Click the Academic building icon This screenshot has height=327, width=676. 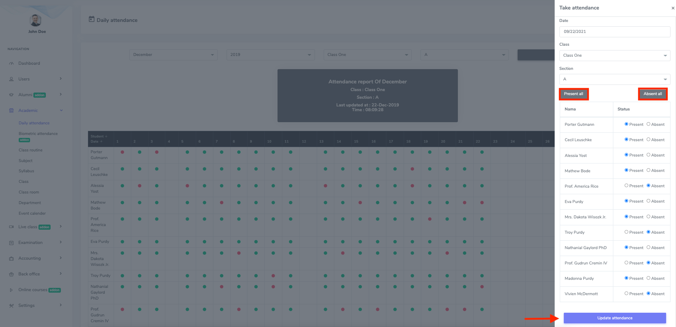11,110
